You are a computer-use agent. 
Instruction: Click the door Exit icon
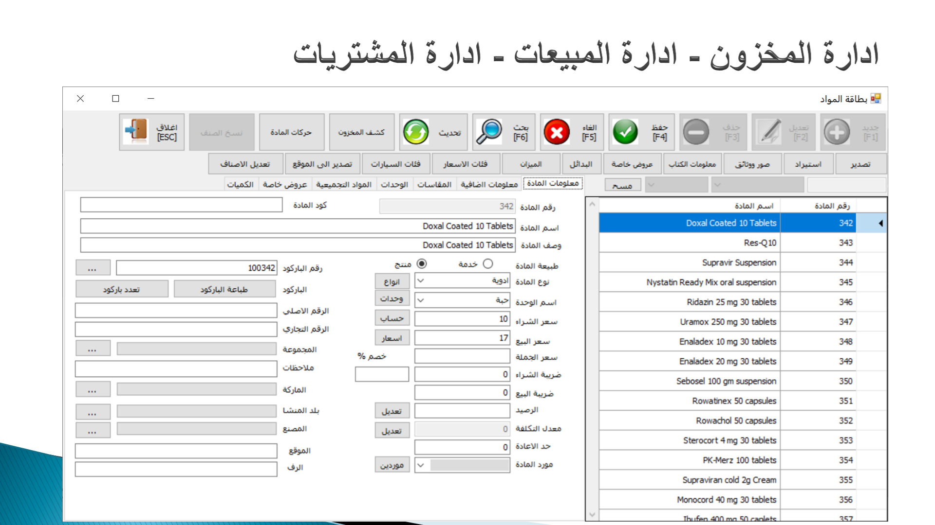tap(136, 132)
